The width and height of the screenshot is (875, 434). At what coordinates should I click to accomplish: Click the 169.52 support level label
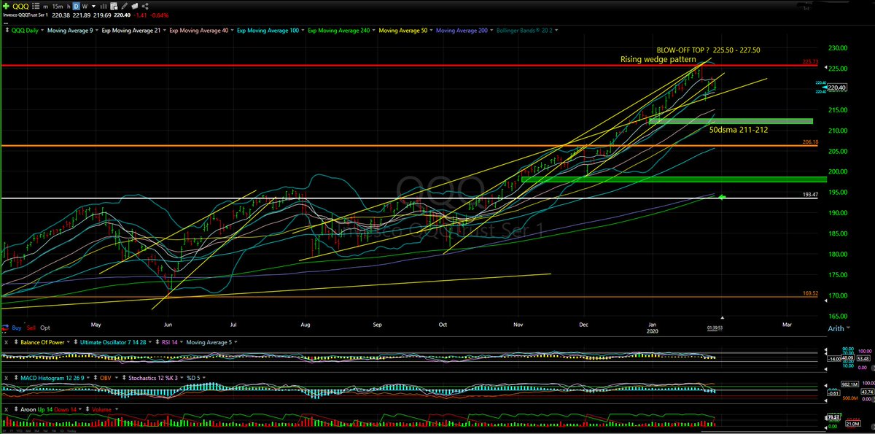point(810,293)
